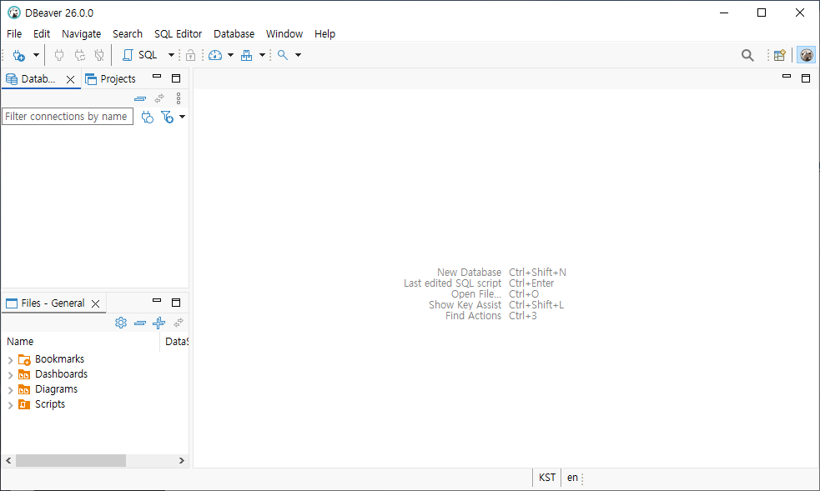Open the new connection type dropdown arrow
Viewport: 820px width, 491px height.
[x=36, y=55]
